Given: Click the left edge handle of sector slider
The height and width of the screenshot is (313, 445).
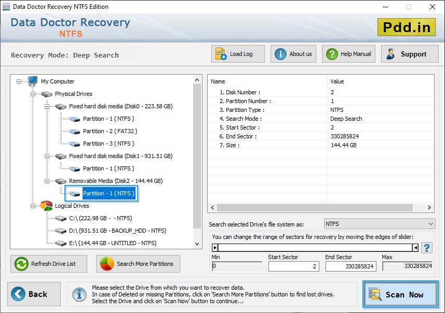Looking at the screenshot, I should click(215, 248).
